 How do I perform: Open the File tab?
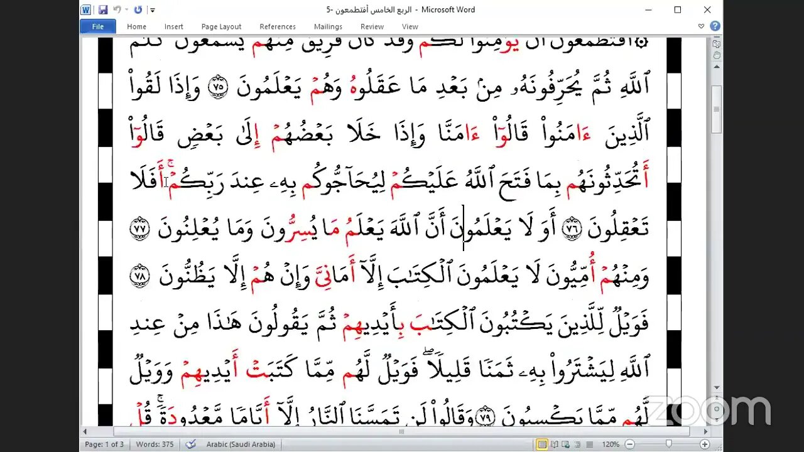coord(98,26)
